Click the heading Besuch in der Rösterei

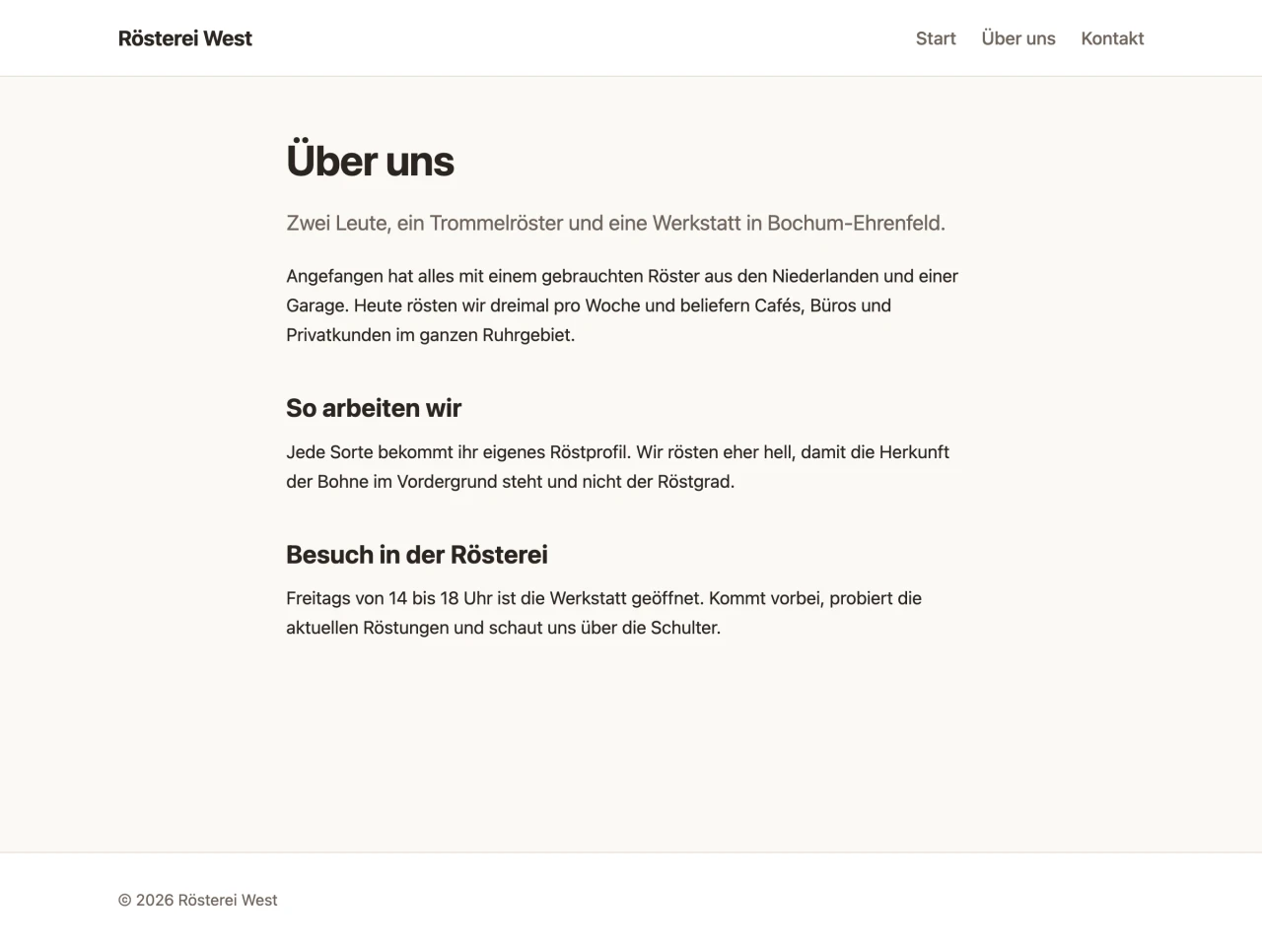417,555
